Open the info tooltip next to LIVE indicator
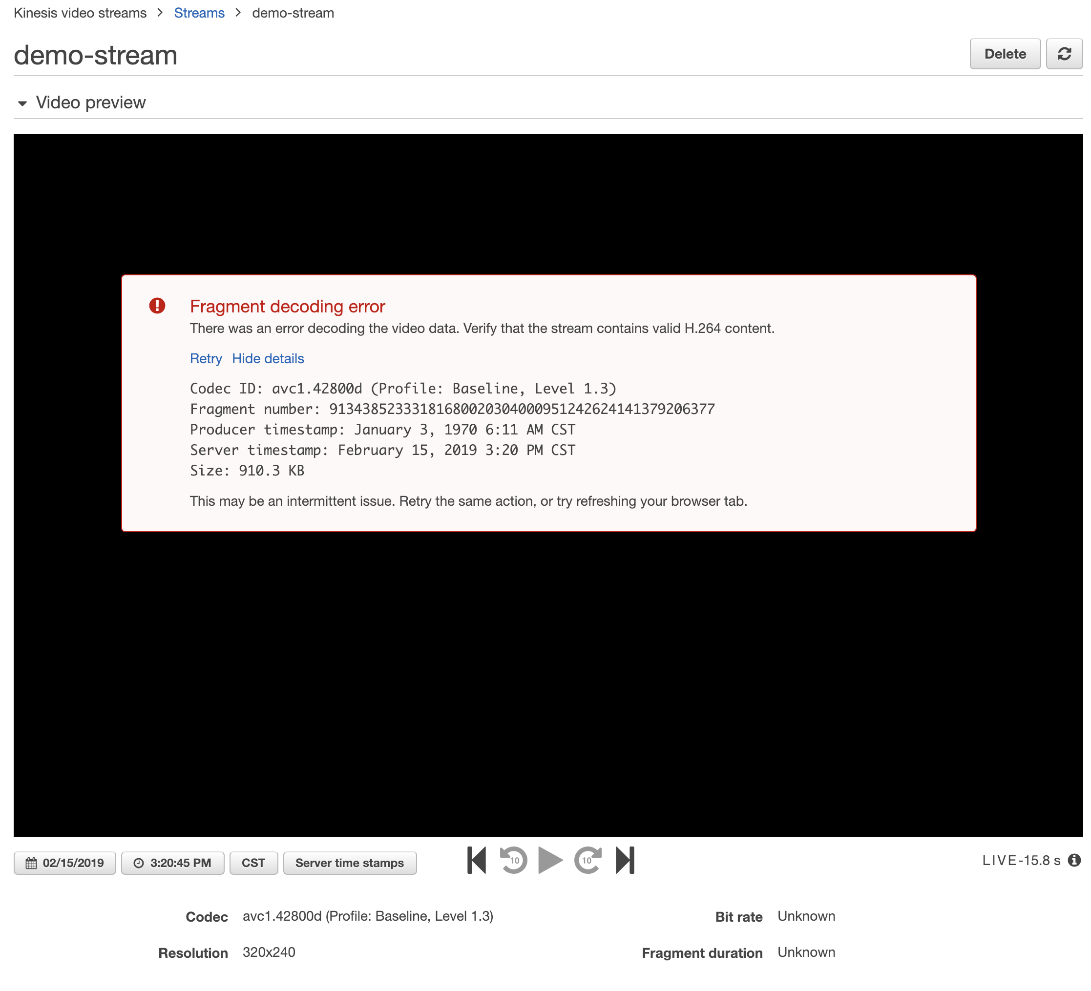Viewport: 1091px width, 991px height. click(x=1074, y=860)
